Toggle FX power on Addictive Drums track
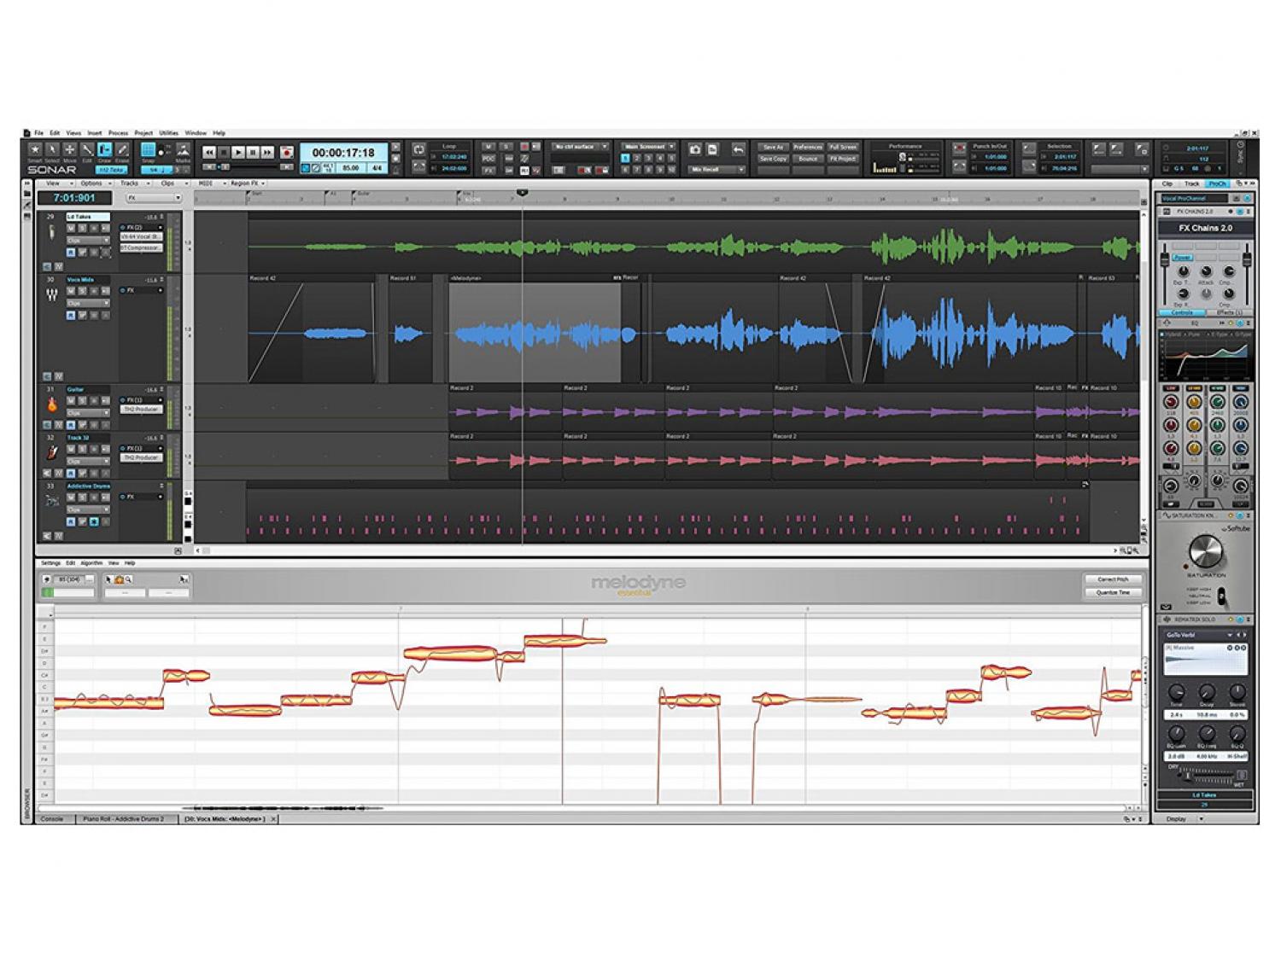1281x960 pixels. 123,497
